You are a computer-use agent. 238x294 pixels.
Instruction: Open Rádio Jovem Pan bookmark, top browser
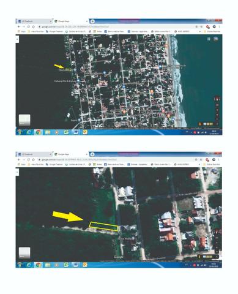(161, 32)
